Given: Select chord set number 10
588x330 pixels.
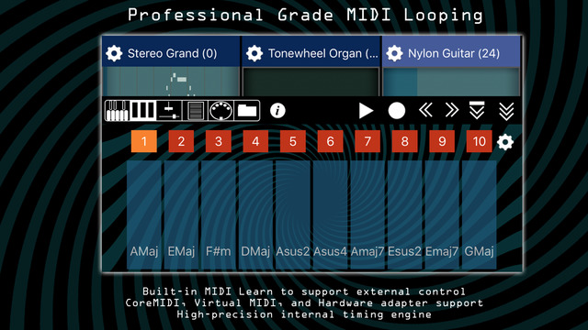Looking at the screenshot, I should pyautogui.click(x=479, y=141).
